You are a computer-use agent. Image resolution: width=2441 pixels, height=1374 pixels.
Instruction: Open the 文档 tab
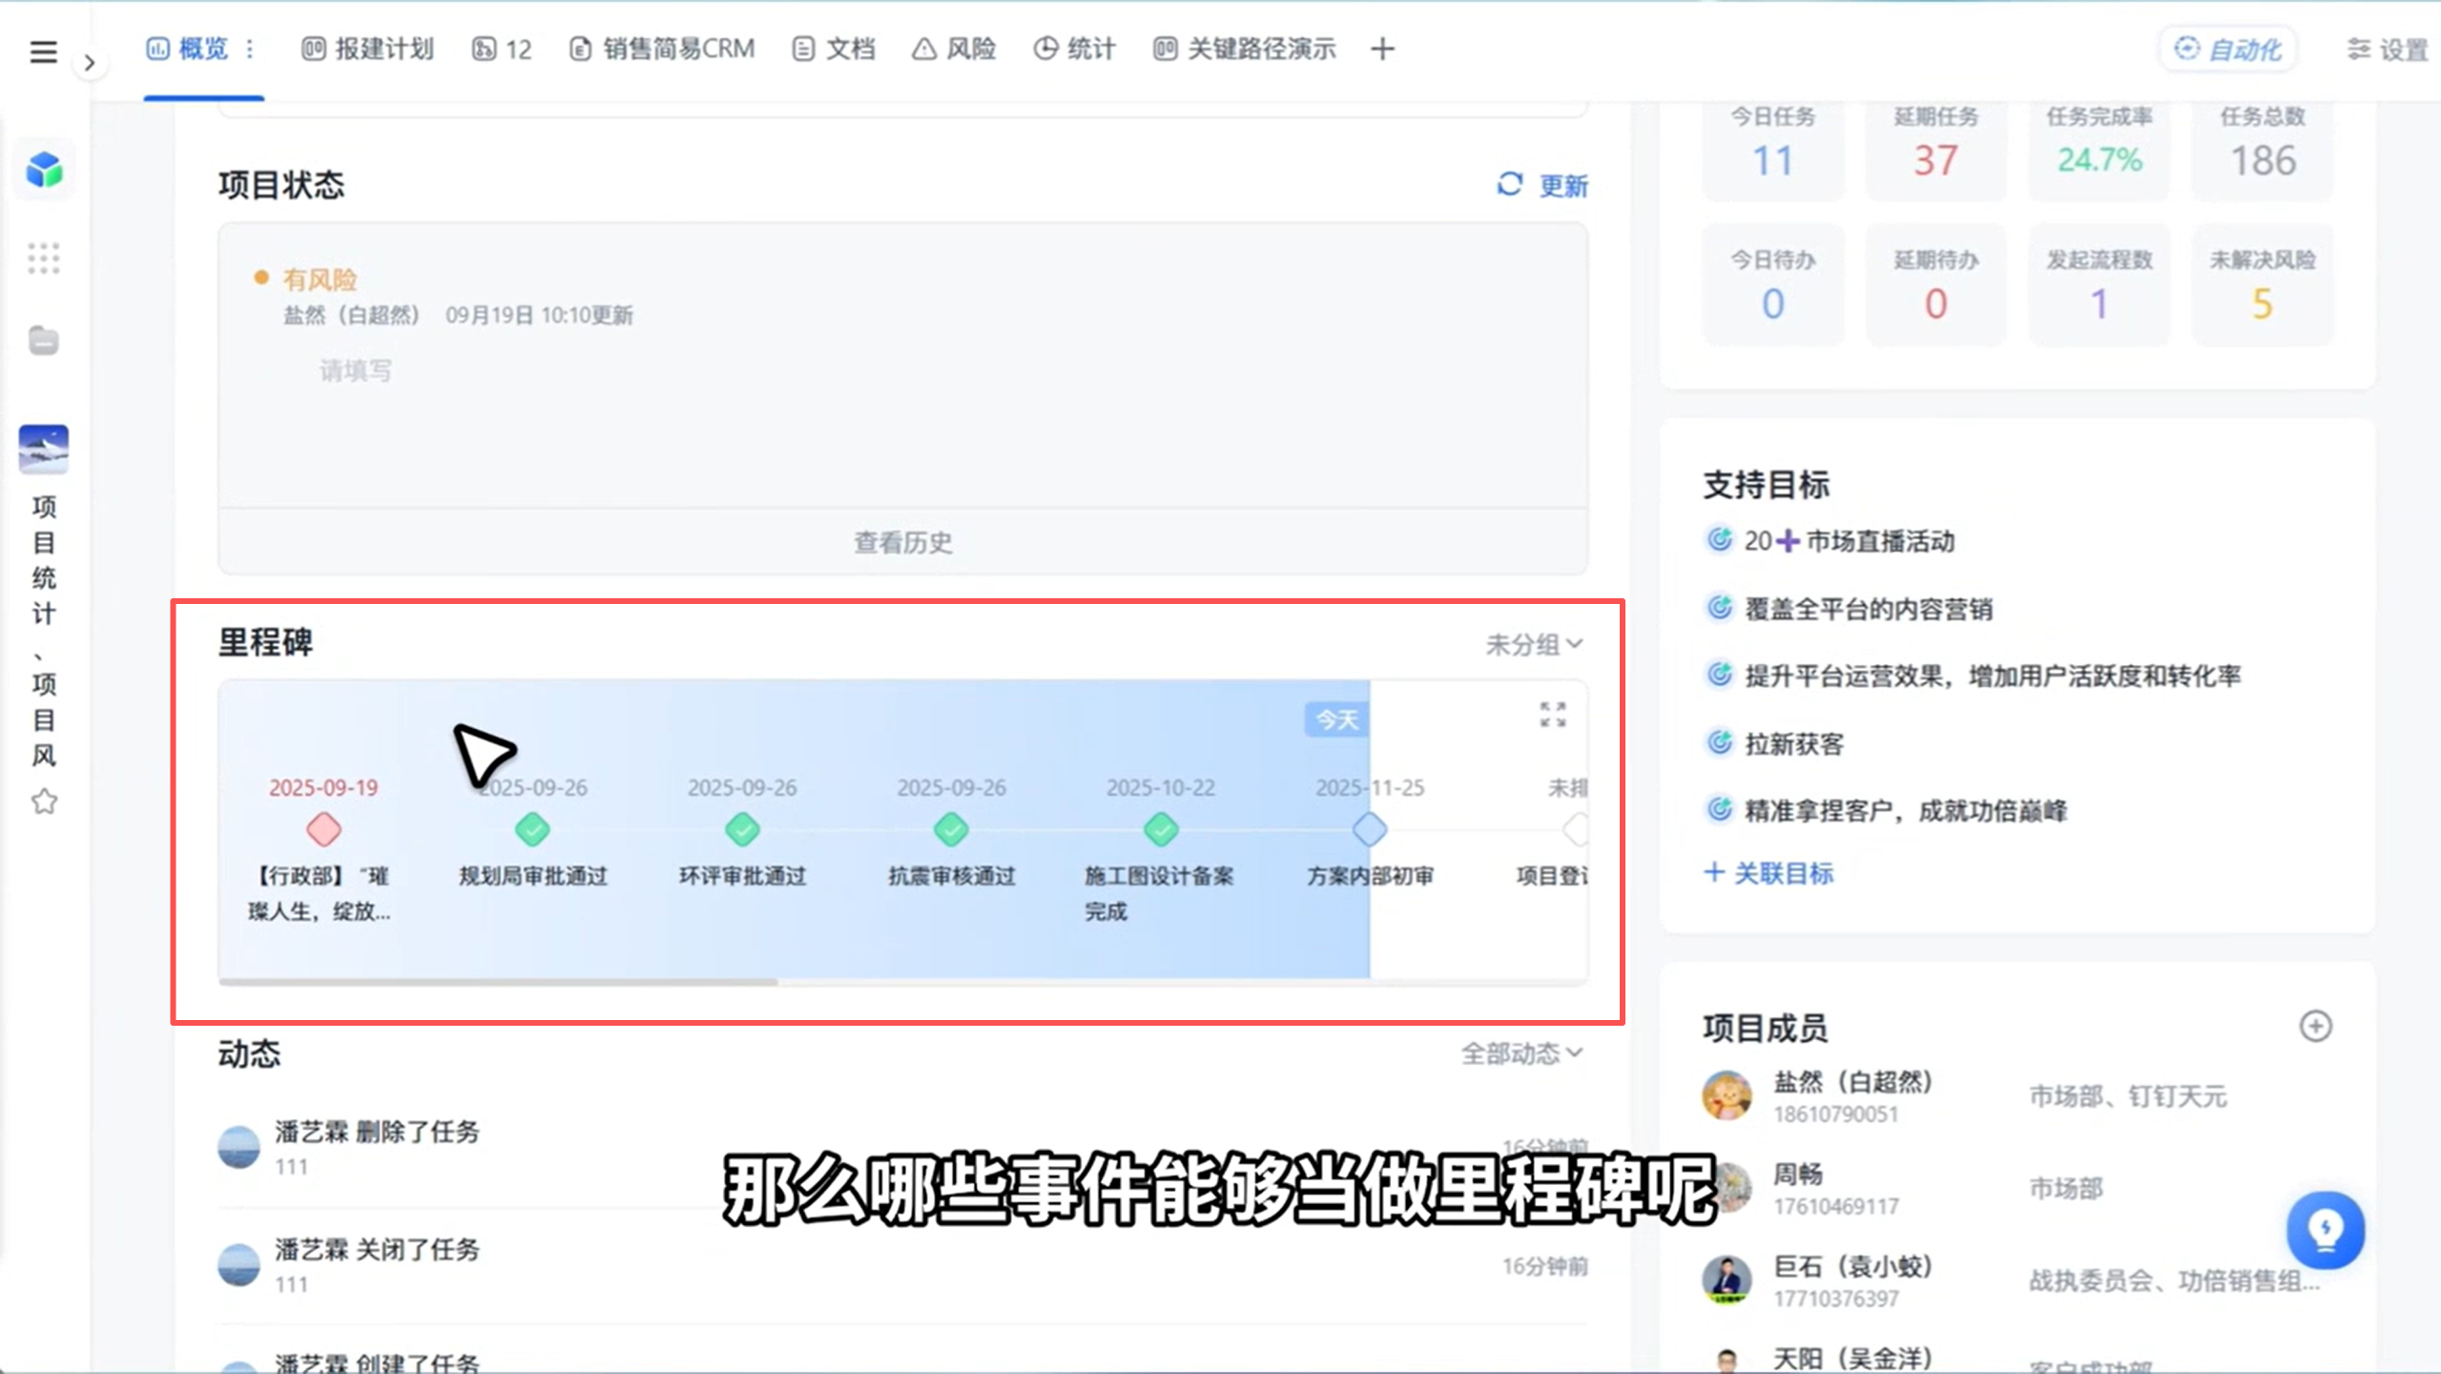tap(834, 49)
